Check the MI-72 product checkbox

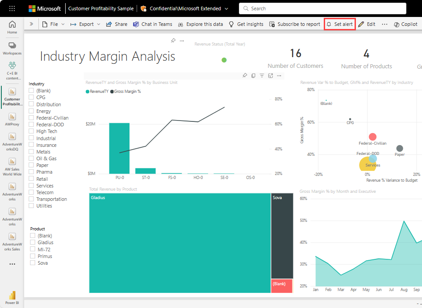(x=33, y=249)
